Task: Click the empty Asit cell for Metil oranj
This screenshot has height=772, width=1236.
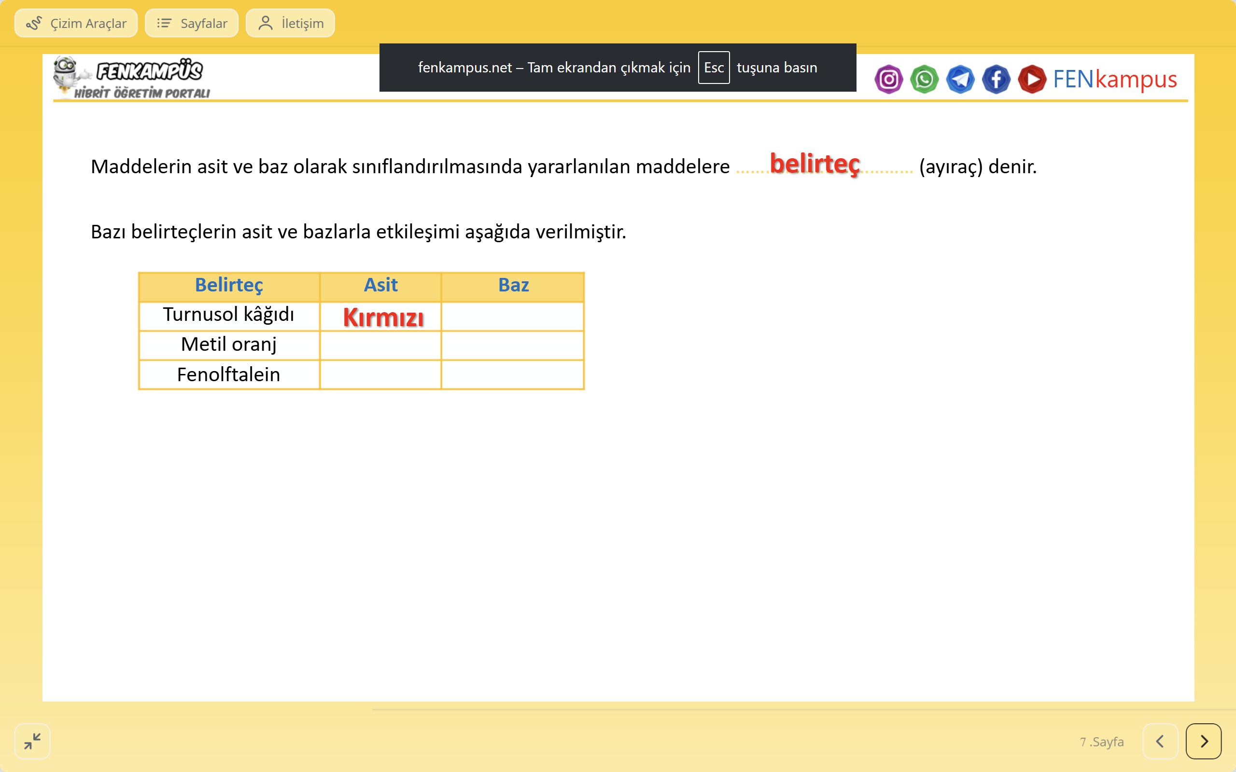Action: 380,345
